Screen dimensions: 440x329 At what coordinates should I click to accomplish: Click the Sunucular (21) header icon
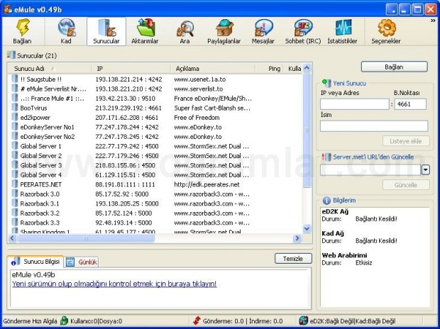tap(11, 55)
